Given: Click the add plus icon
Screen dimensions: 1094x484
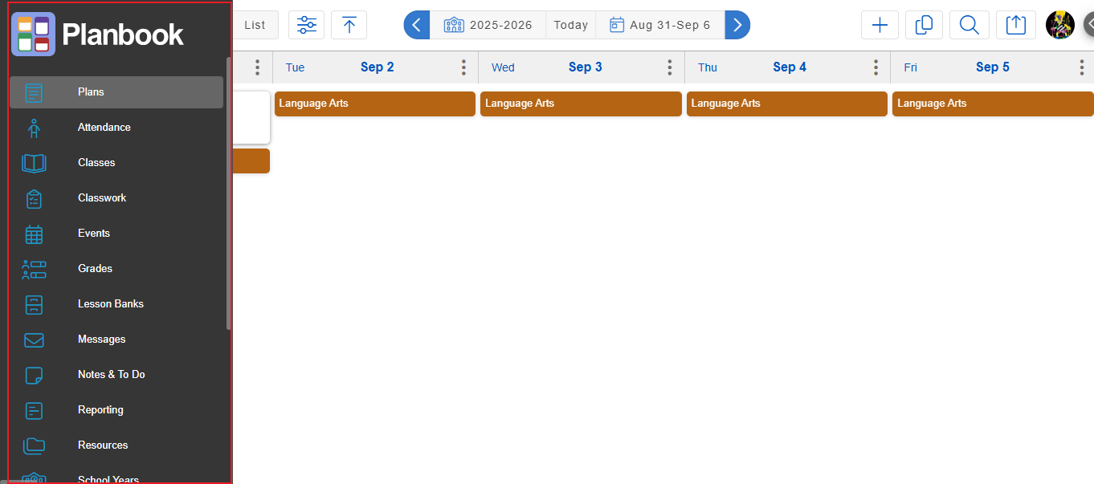Looking at the screenshot, I should [x=880, y=25].
